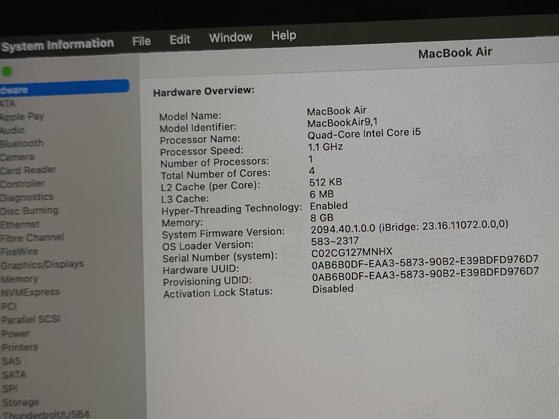Viewport: 559px width, 419px height.
Task: Click the 1.1 GHz speed value
Action: pos(325,147)
